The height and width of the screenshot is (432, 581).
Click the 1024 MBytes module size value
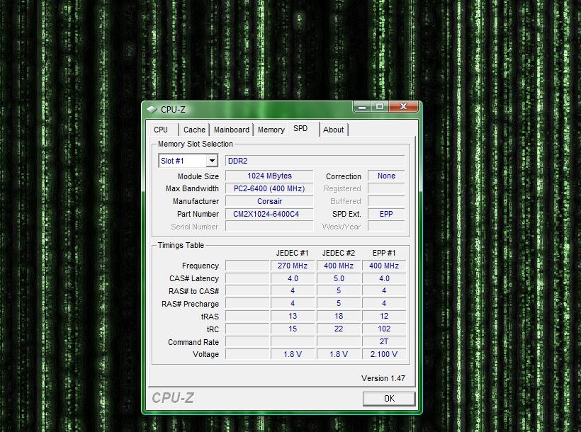(269, 176)
